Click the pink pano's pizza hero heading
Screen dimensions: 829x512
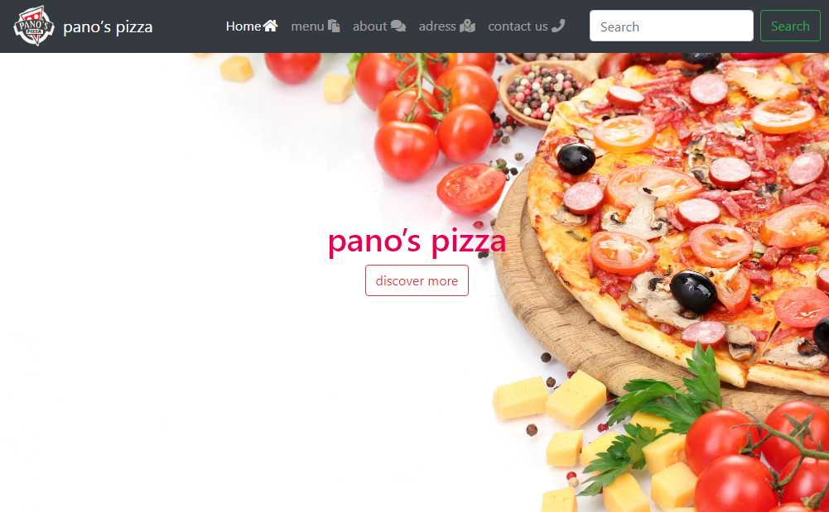point(417,242)
